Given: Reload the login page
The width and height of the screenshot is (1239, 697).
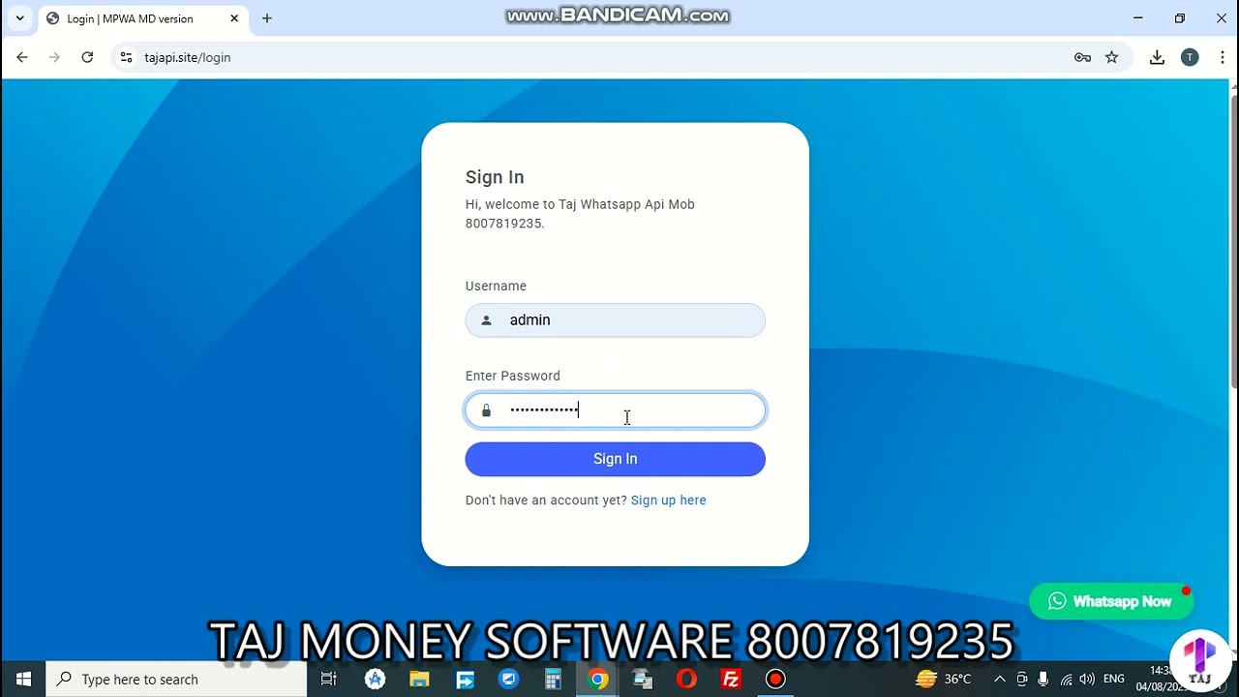Looking at the screenshot, I should click(x=87, y=57).
